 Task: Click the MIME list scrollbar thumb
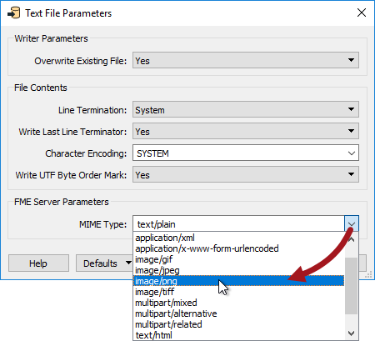(x=352, y=286)
